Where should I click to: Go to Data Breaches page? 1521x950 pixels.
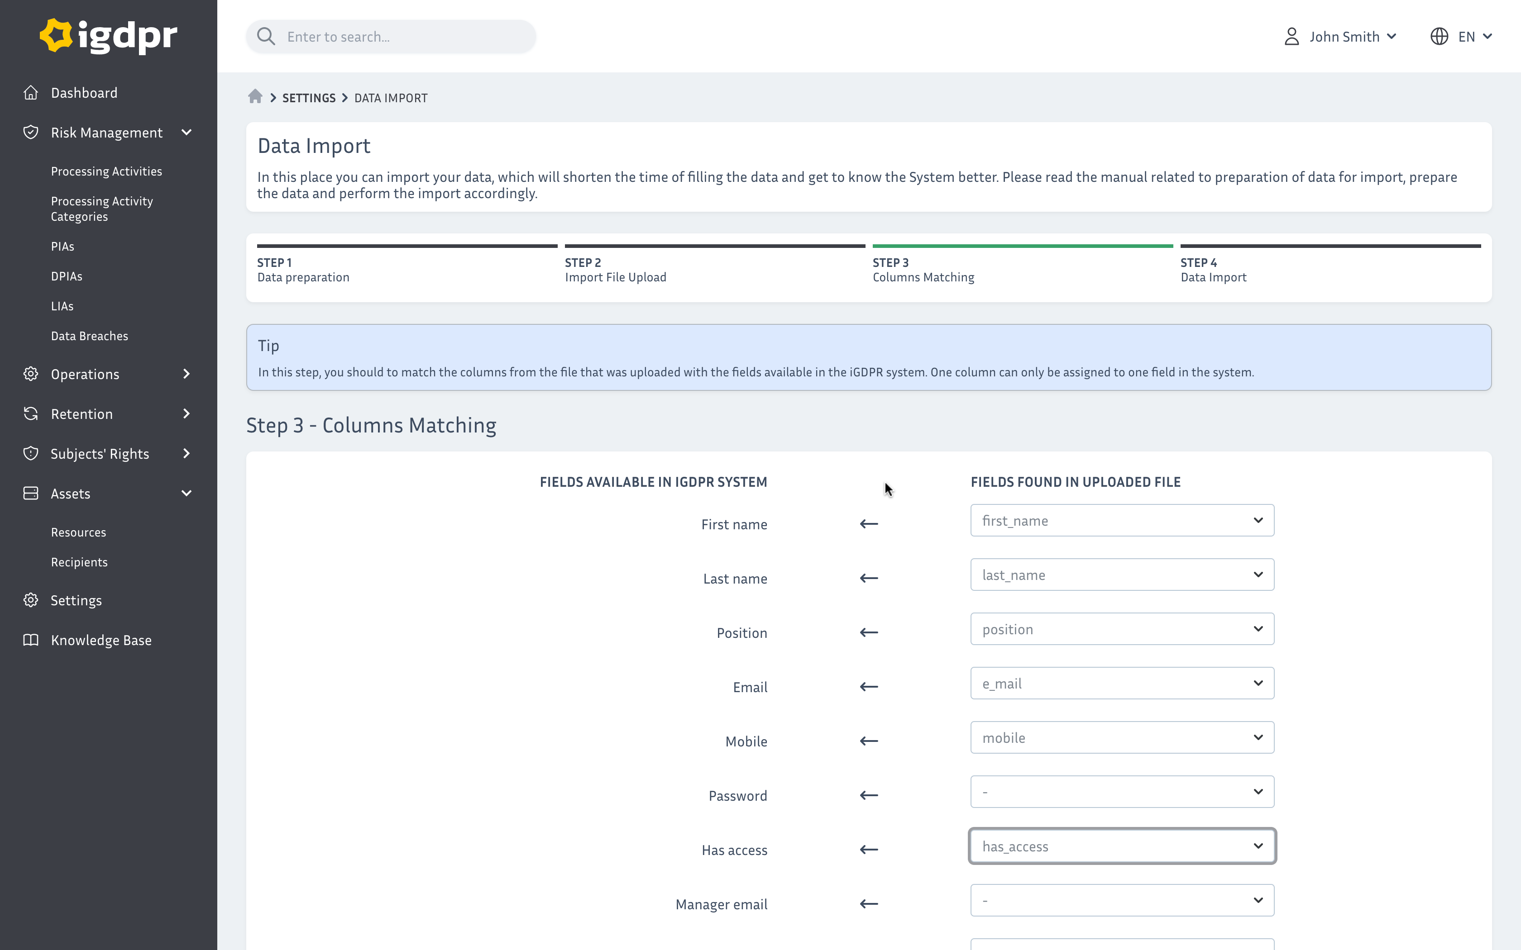click(89, 336)
